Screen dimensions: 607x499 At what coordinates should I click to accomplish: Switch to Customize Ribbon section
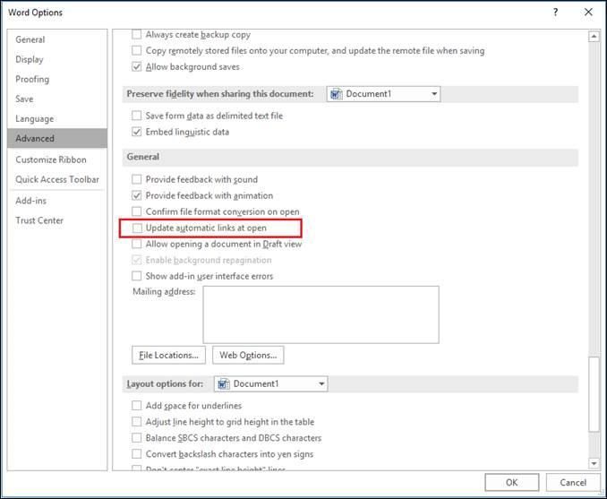pos(51,159)
